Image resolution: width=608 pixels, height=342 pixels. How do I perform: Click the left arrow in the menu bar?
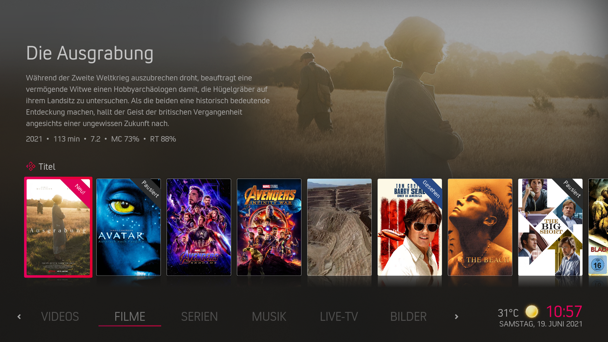pos(19,317)
